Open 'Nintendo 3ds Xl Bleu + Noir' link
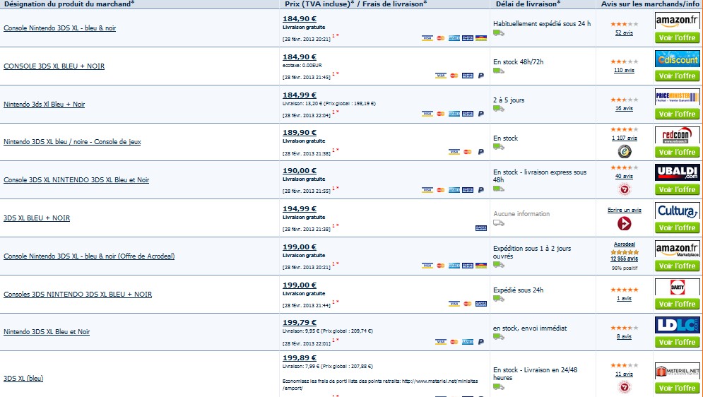Viewport: 703px width, 397px height. click(x=44, y=104)
